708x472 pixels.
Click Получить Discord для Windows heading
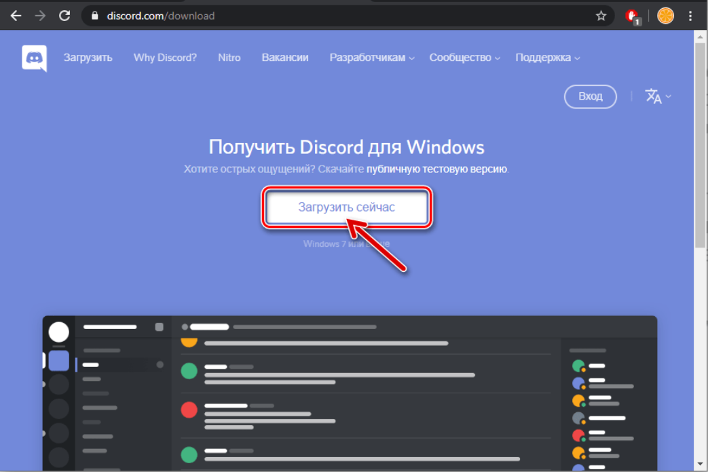346,147
